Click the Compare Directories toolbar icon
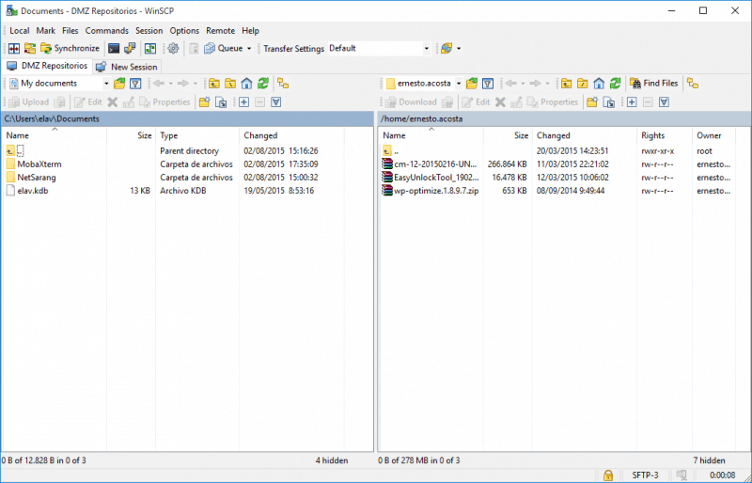Screen dimensions: 752x483 tap(14, 49)
